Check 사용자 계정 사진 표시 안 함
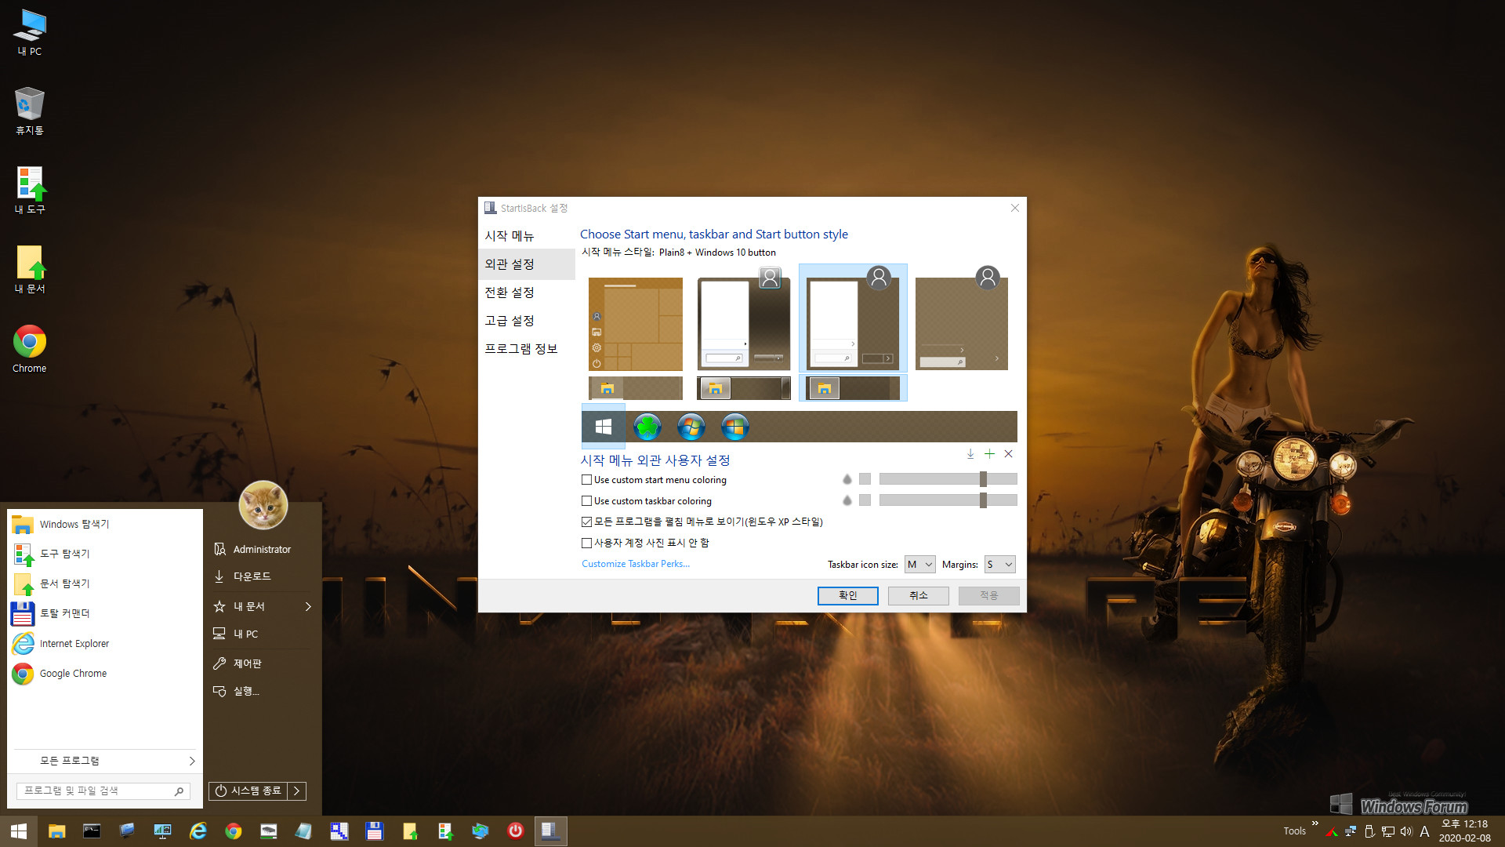 pyautogui.click(x=586, y=543)
